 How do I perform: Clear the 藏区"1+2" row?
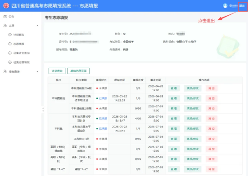212,169
